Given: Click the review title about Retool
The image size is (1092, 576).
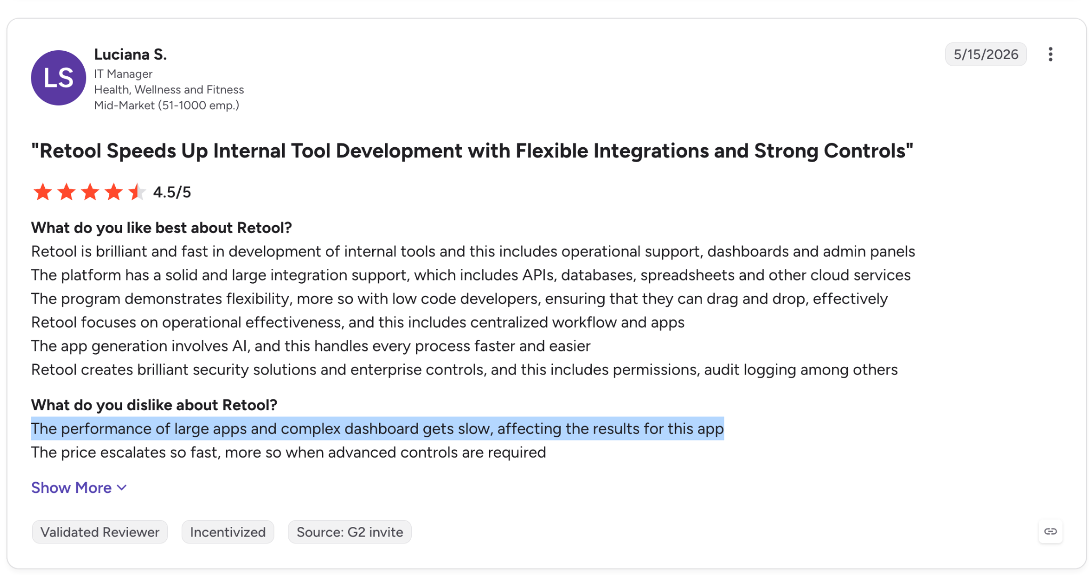Looking at the screenshot, I should [x=472, y=151].
